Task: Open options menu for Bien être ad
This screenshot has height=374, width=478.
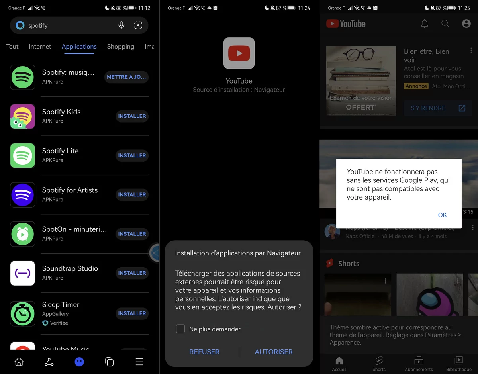Action: click(471, 51)
